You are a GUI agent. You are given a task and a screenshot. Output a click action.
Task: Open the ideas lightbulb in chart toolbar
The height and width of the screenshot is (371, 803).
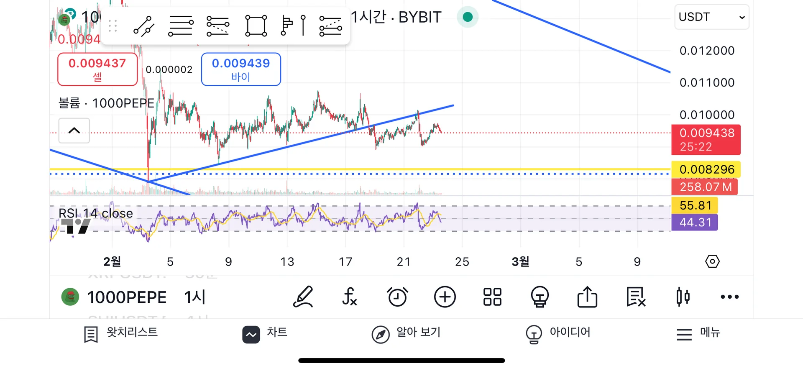pos(540,297)
